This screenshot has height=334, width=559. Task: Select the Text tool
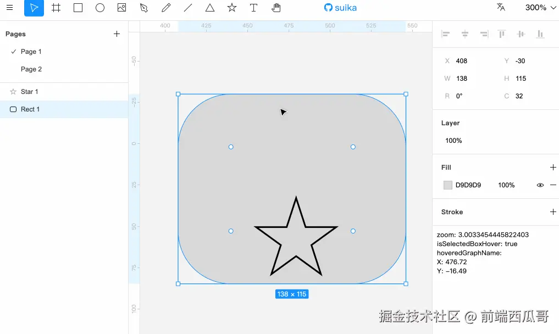[253, 8]
